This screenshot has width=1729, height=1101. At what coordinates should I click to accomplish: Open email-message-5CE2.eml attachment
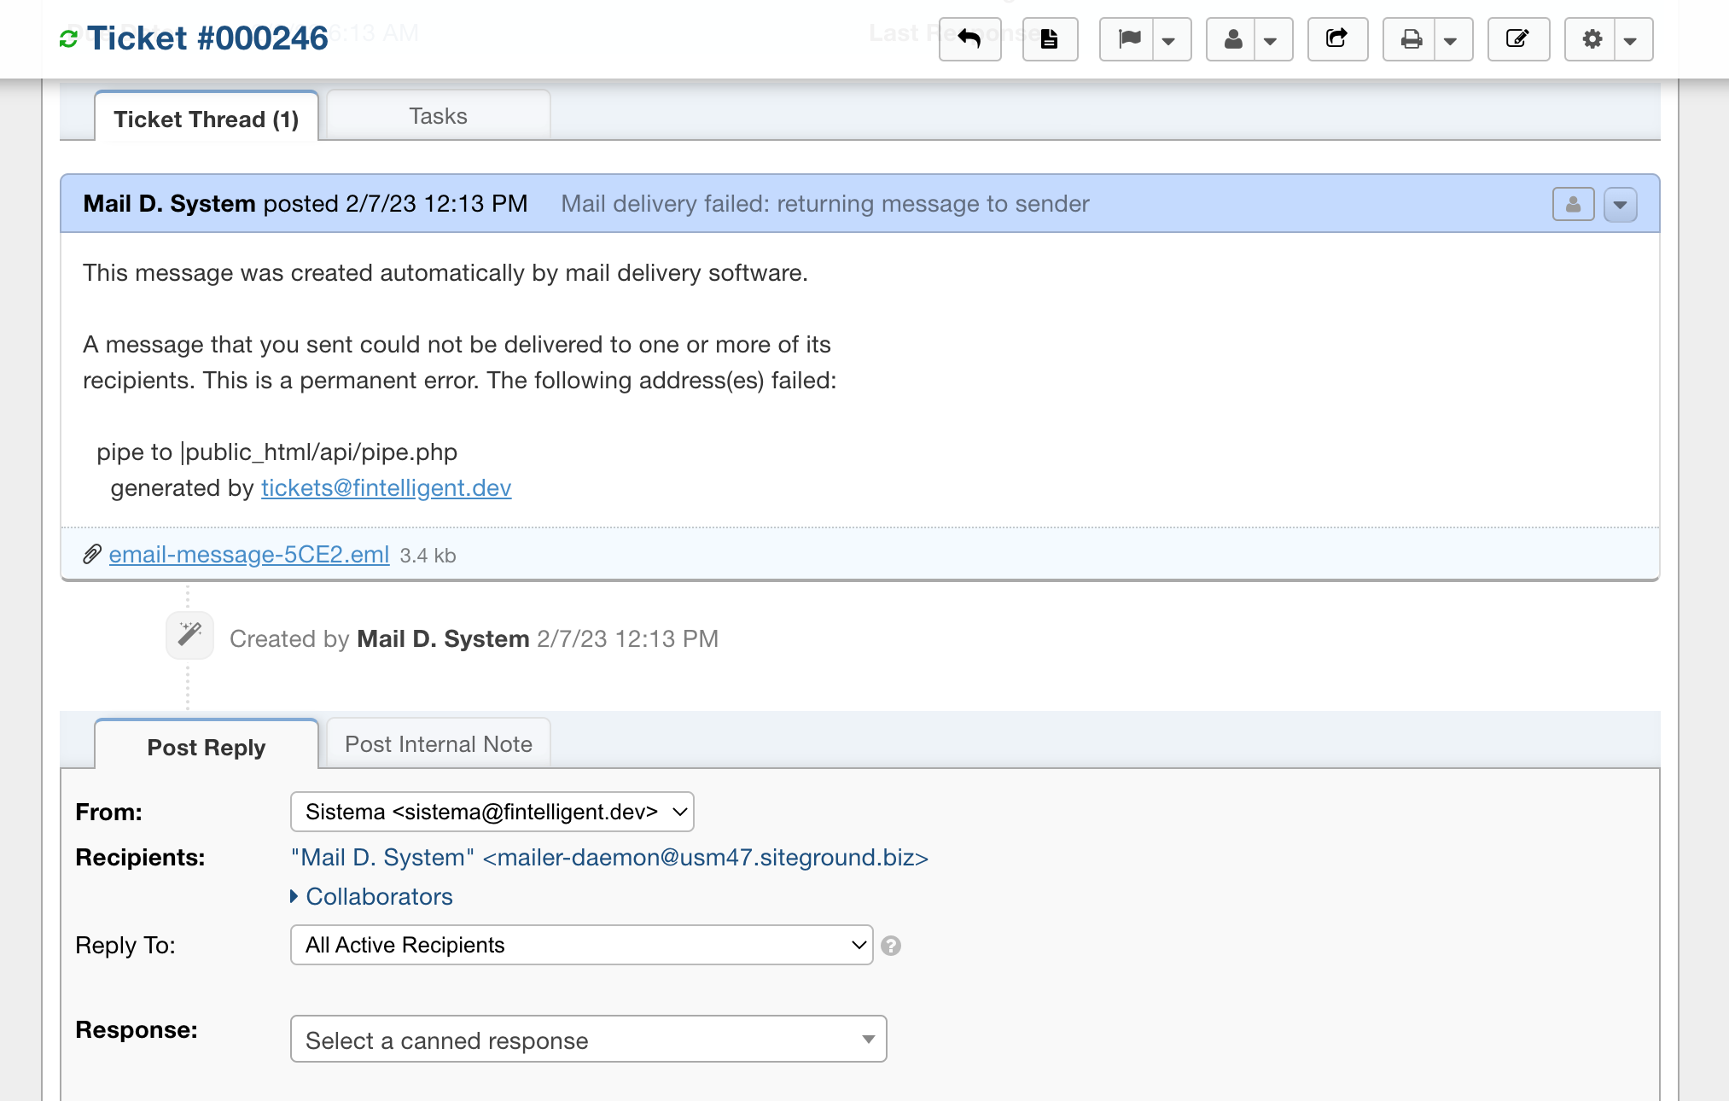(x=248, y=553)
